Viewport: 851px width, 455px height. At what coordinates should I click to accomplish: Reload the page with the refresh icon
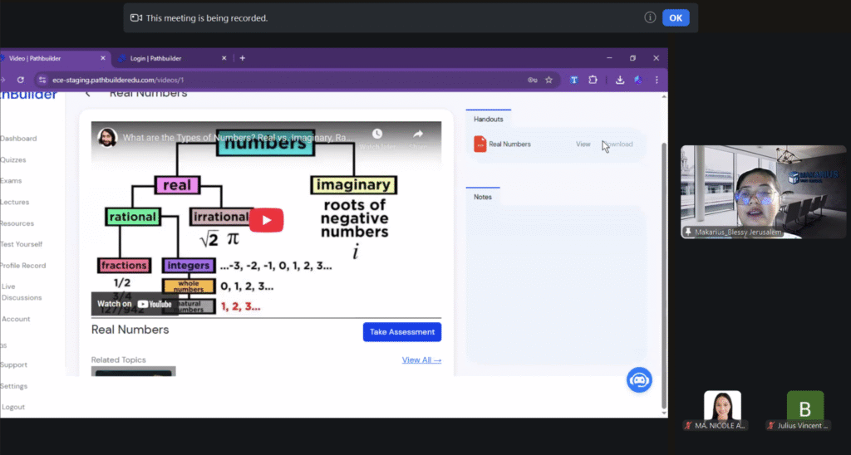21,80
